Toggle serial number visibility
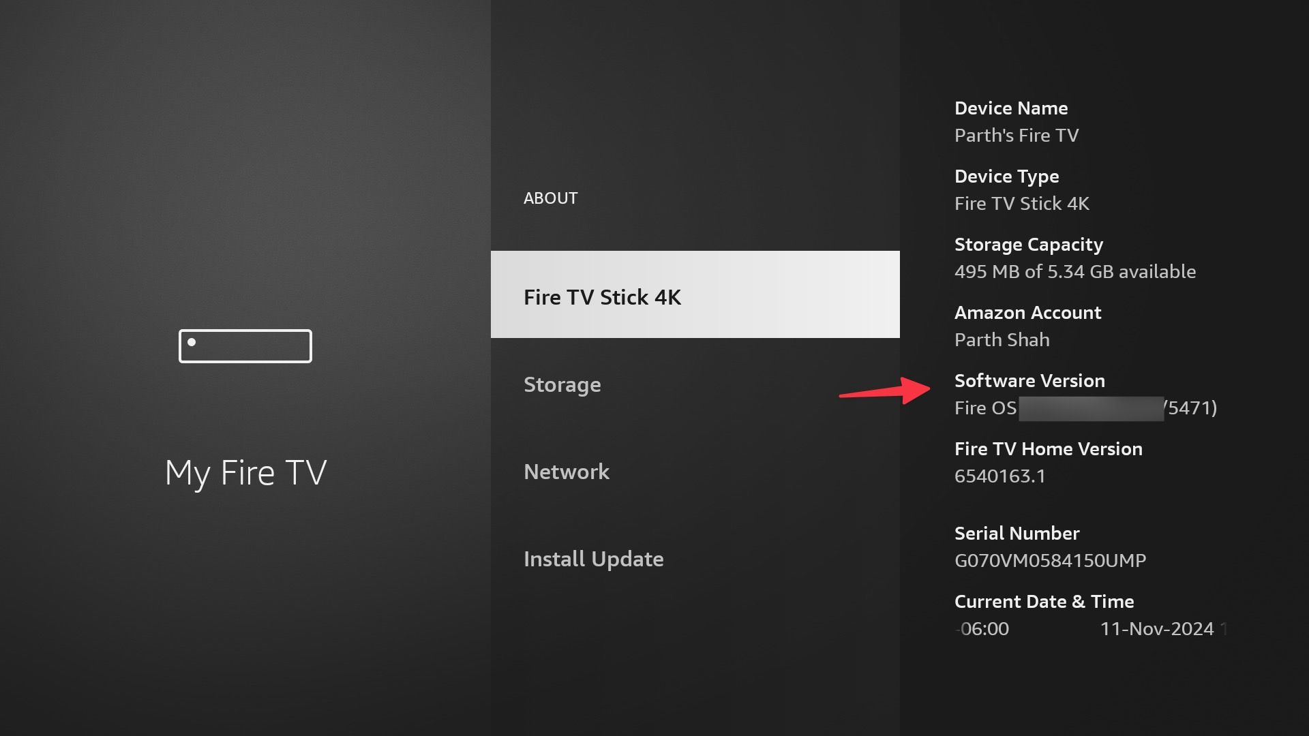 coord(1050,559)
